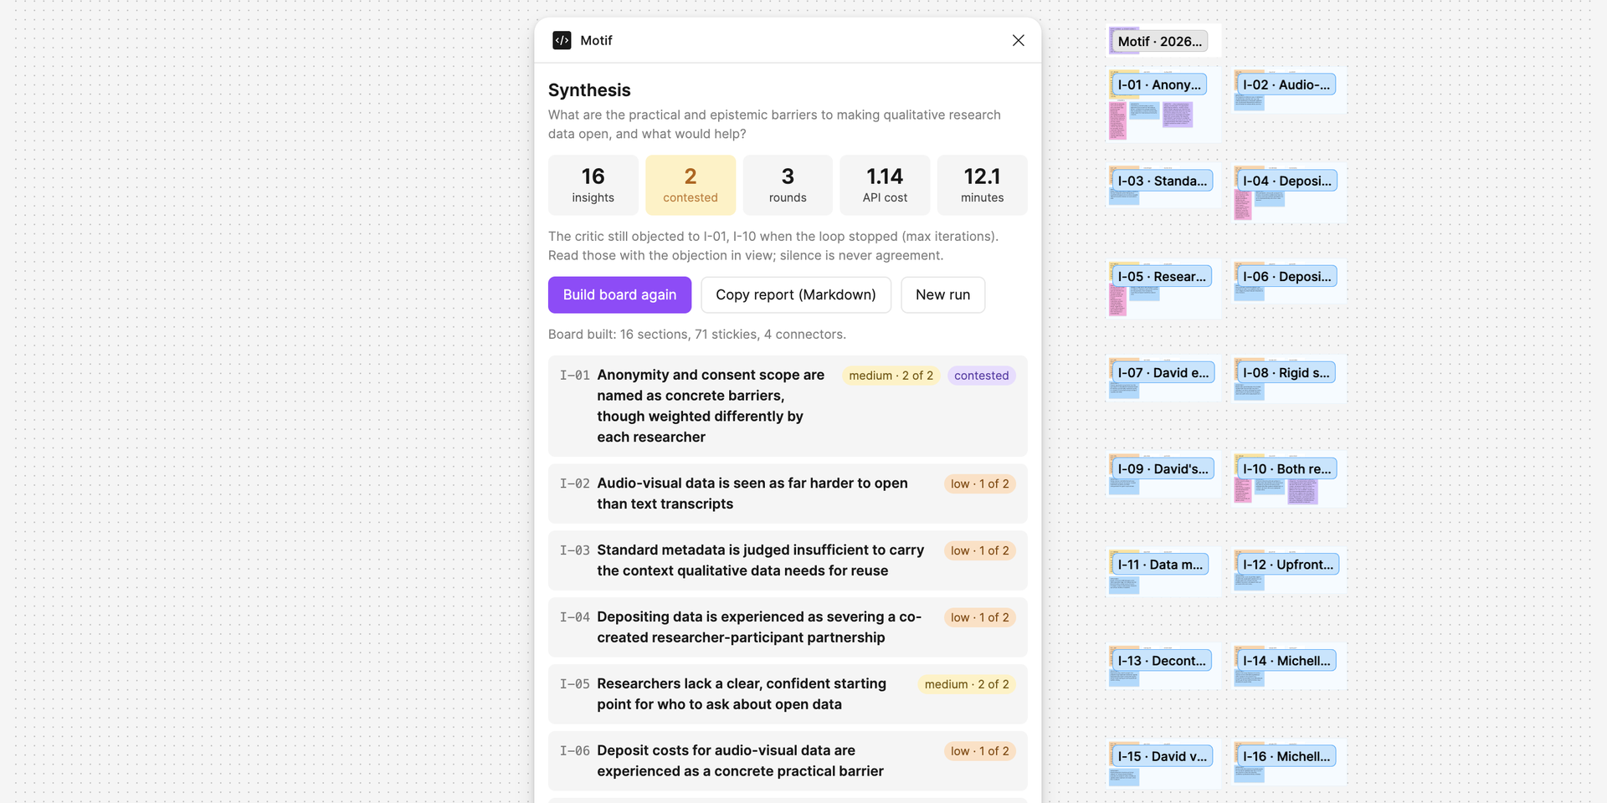The width and height of the screenshot is (1607, 803).
Task: Select the blue sticky in section I-02
Action: [1249, 102]
